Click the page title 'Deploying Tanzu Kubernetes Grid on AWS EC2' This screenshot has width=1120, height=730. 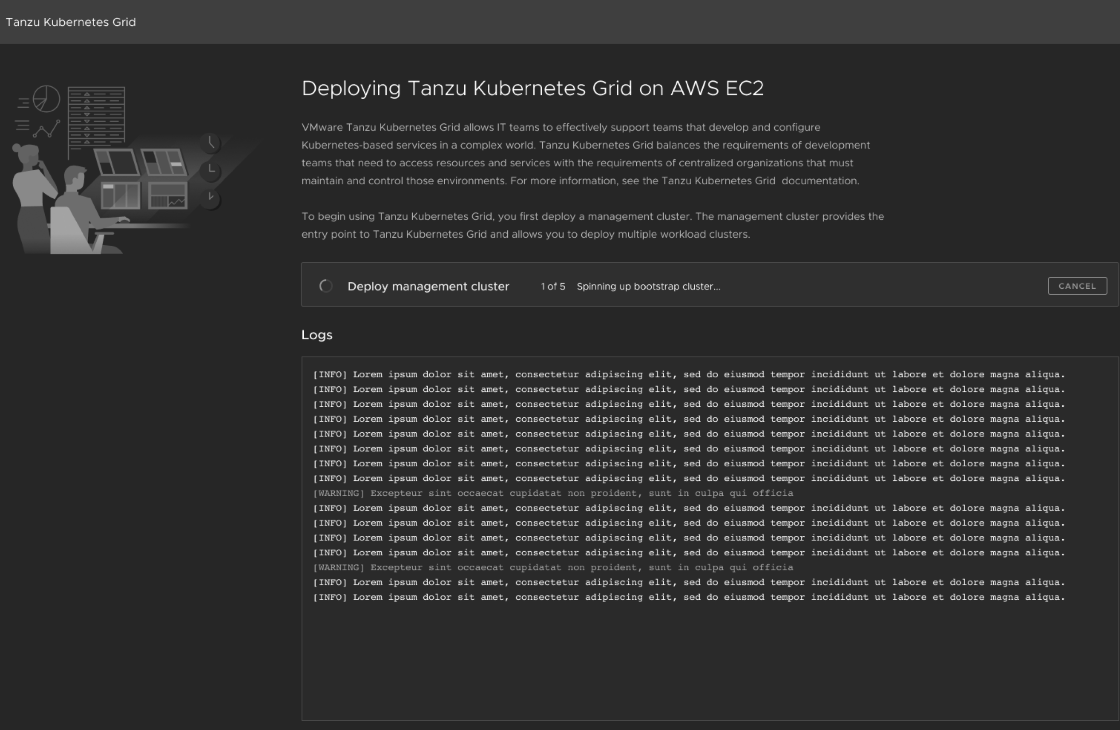532,88
